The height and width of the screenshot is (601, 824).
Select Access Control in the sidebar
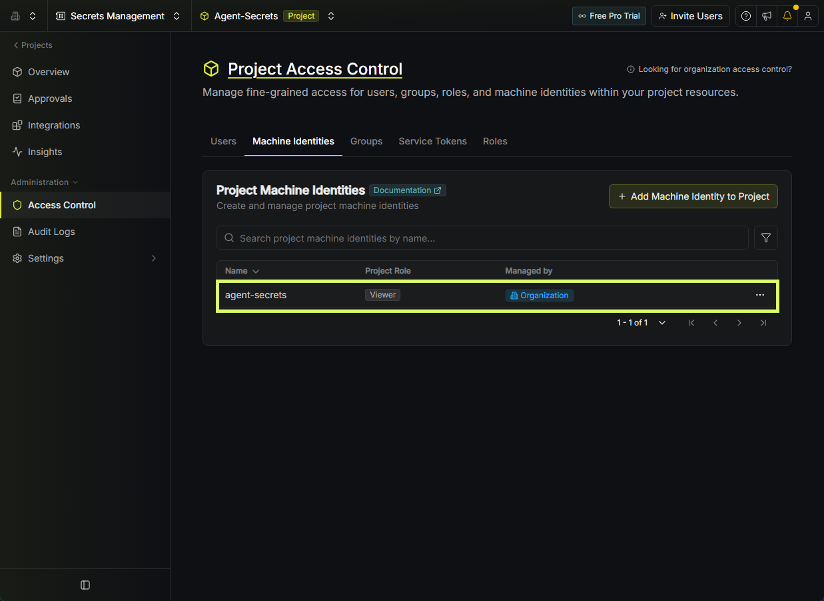coord(85,205)
